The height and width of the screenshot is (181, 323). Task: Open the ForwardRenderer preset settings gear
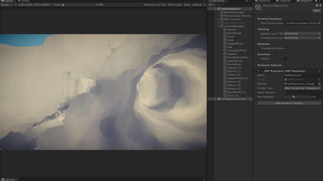tap(321, 6)
